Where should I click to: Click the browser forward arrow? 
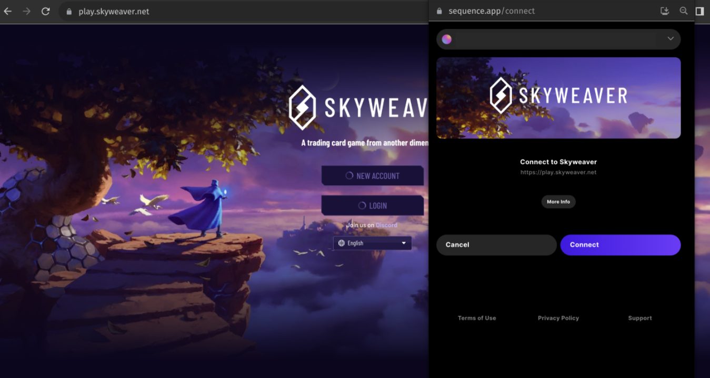pyautogui.click(x=26, y=11)
